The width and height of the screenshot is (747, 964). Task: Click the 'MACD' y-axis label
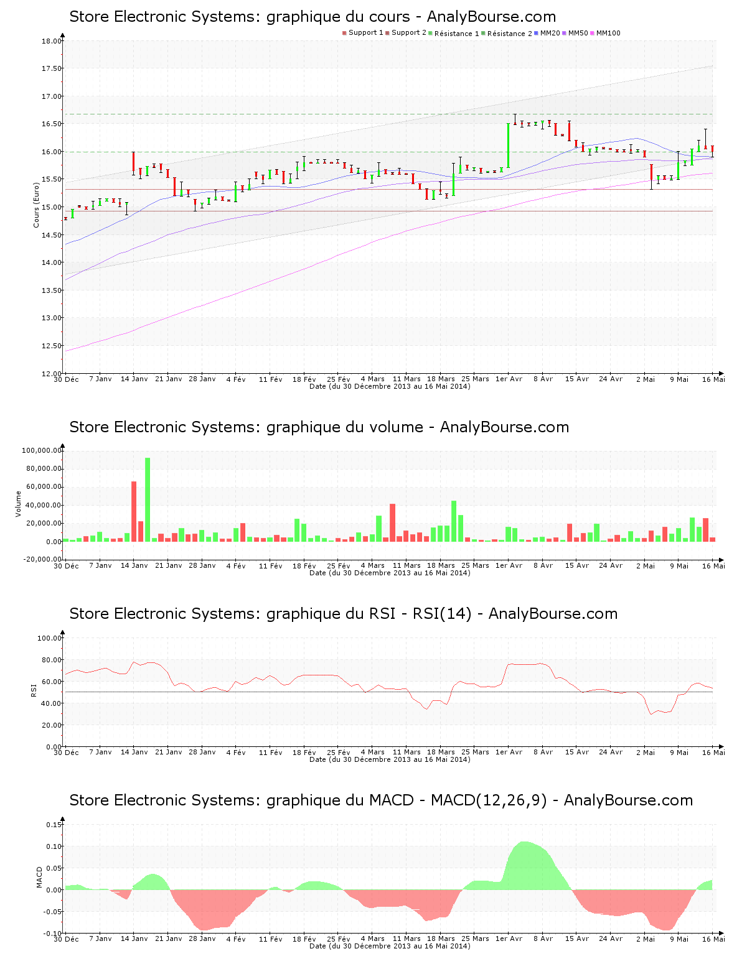(x=39, y=877)
